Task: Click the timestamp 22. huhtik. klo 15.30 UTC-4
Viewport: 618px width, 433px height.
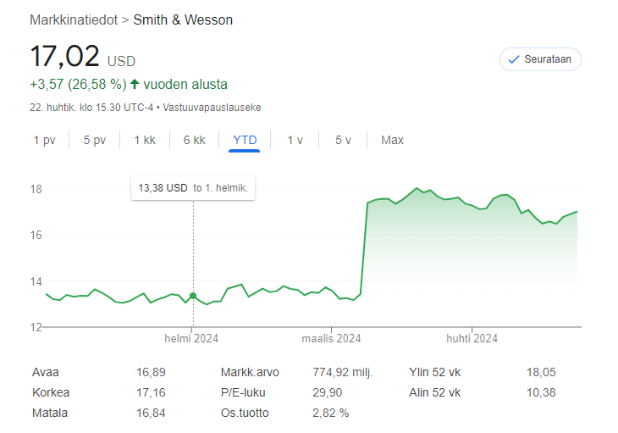Action: click(91, 108)
